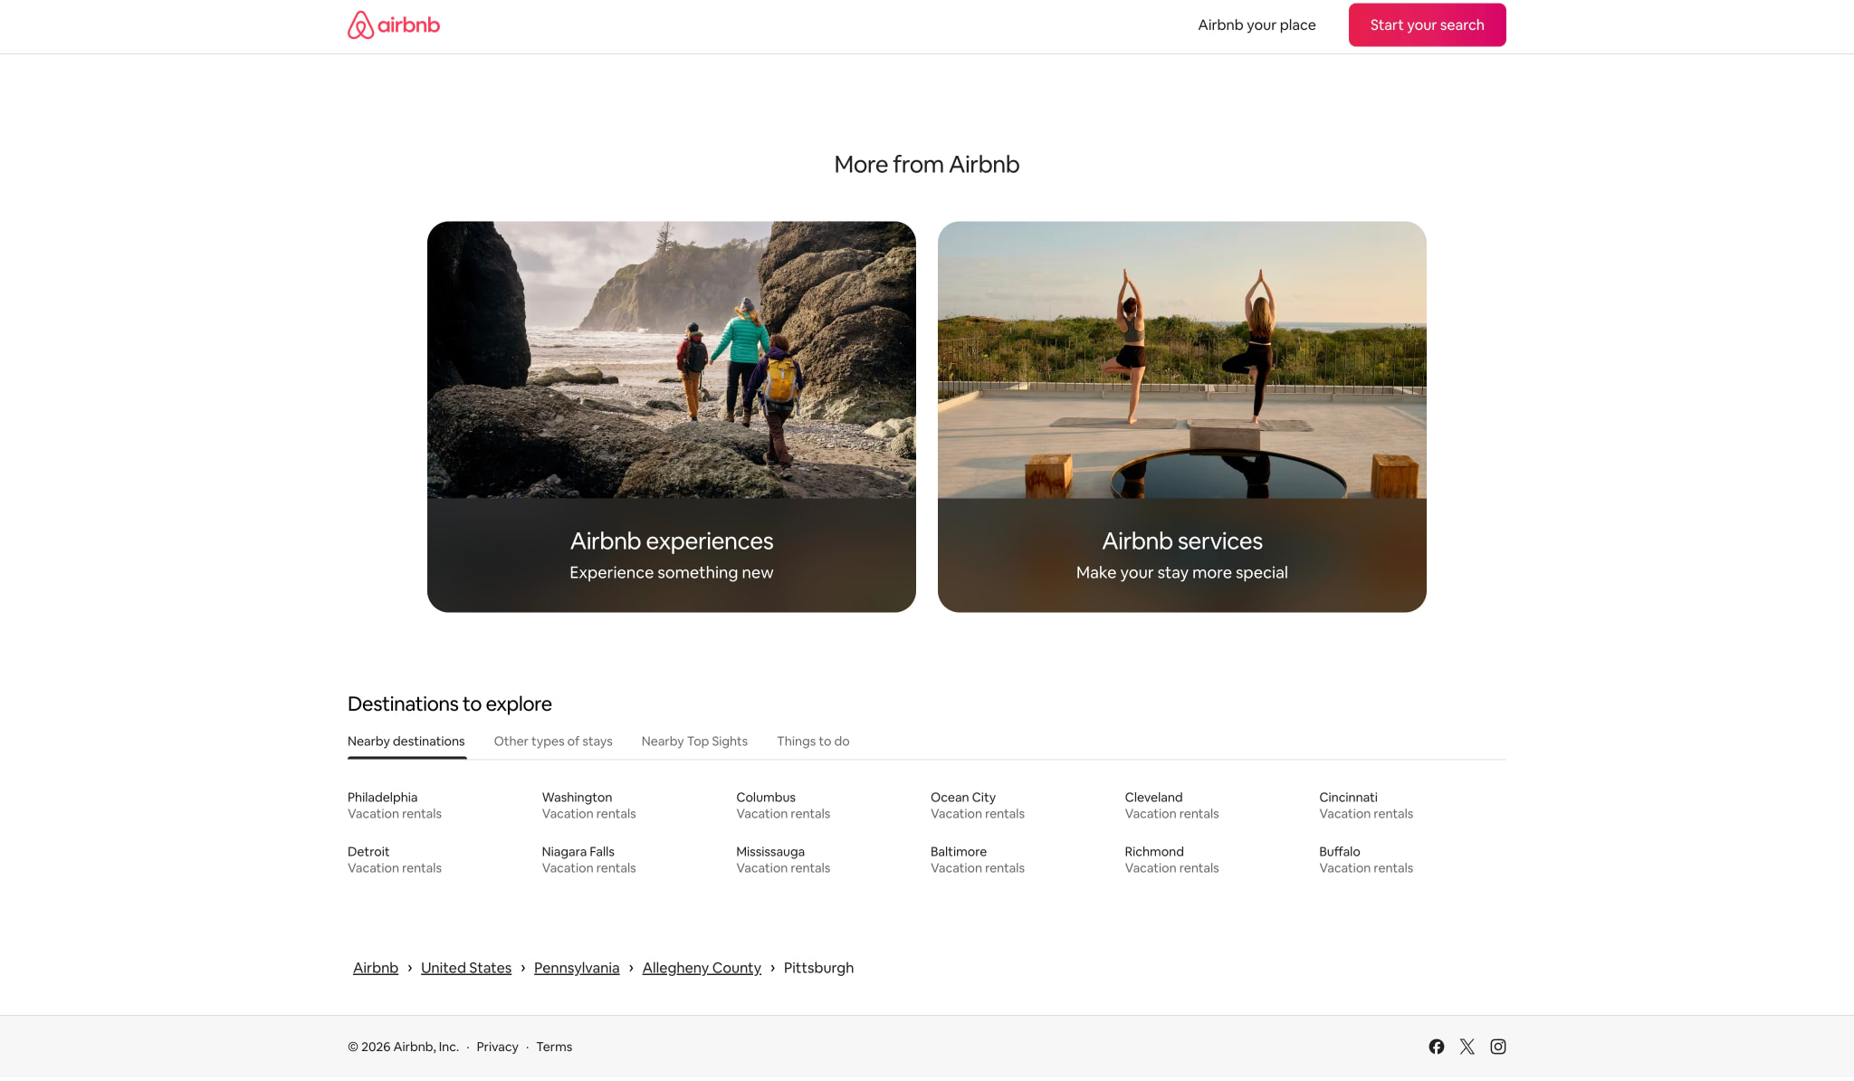Open Columbus vacation rentals
Image resolution: width=1854 pixels, height=1081 pixels.
pos(783,806)
